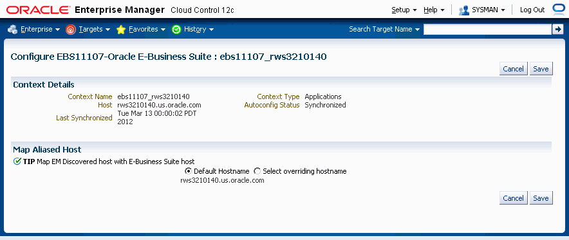Click the Context Name value ebs11107_rws3210140
The image size is (569, 240).
tap(153, 97)
